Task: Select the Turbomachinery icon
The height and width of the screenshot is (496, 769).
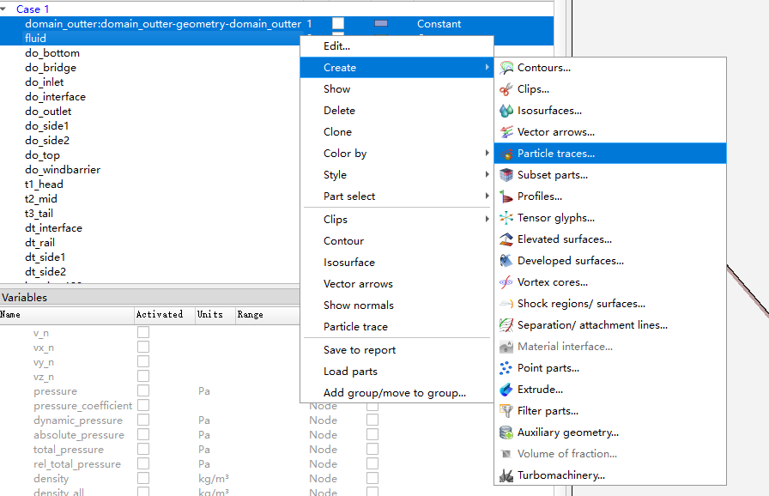Action: click(x=506, y=475)
